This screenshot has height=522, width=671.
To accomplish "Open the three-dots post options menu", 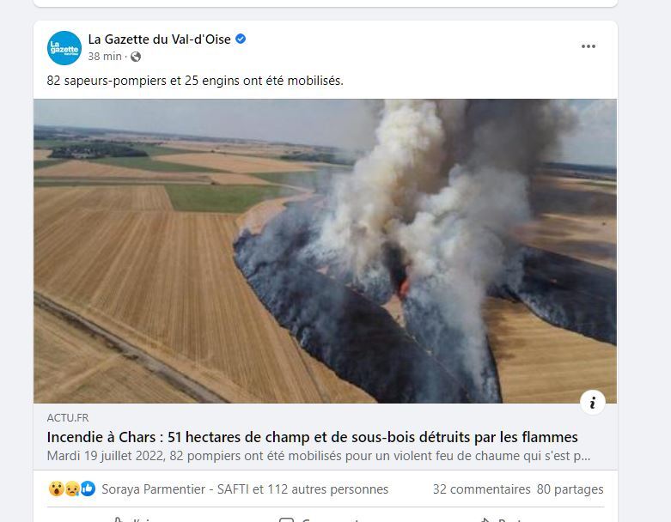I will (589, 46).
